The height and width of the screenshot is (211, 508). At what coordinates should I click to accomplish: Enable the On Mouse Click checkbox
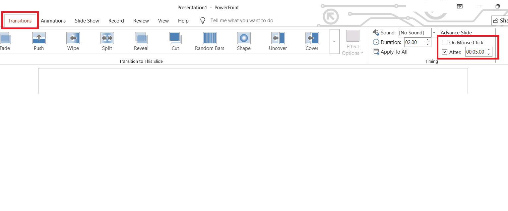445,42
